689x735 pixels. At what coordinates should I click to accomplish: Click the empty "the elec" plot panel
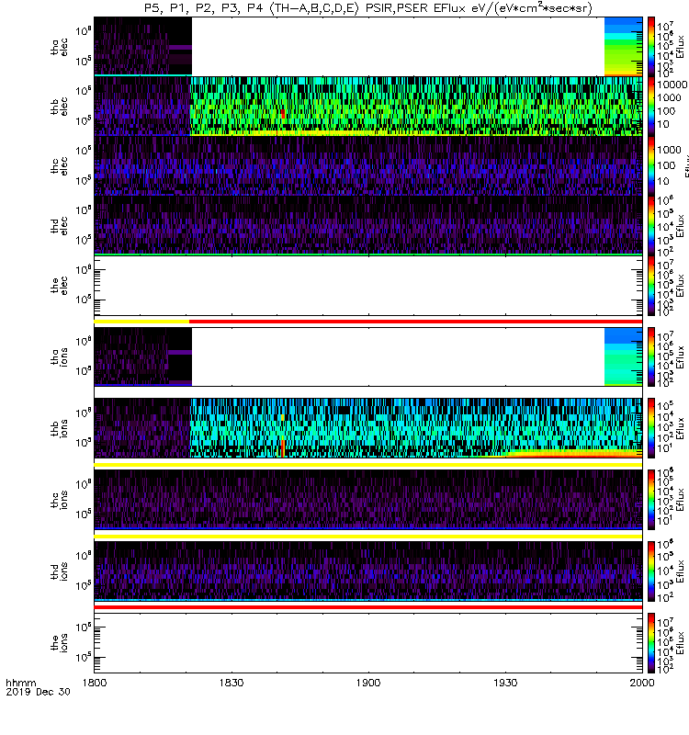pos(368,286)
